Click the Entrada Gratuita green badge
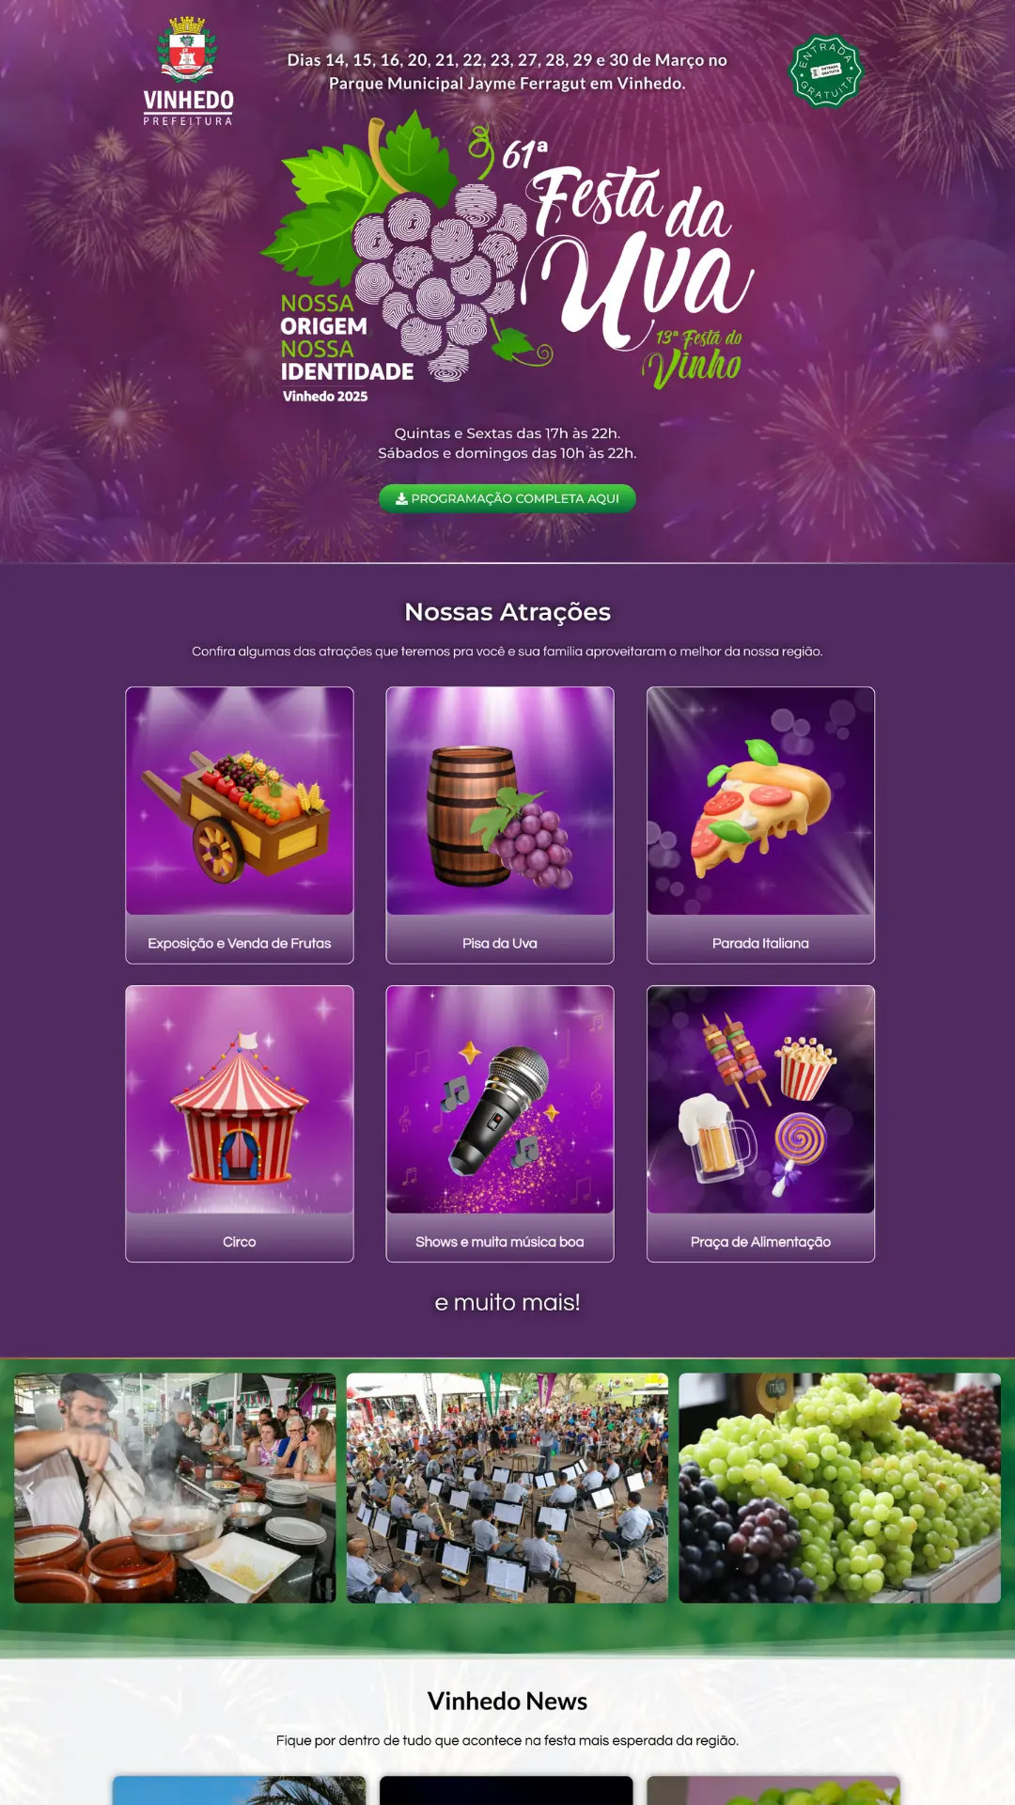Screen dimensions: 1015x1805 coord(826,71)
